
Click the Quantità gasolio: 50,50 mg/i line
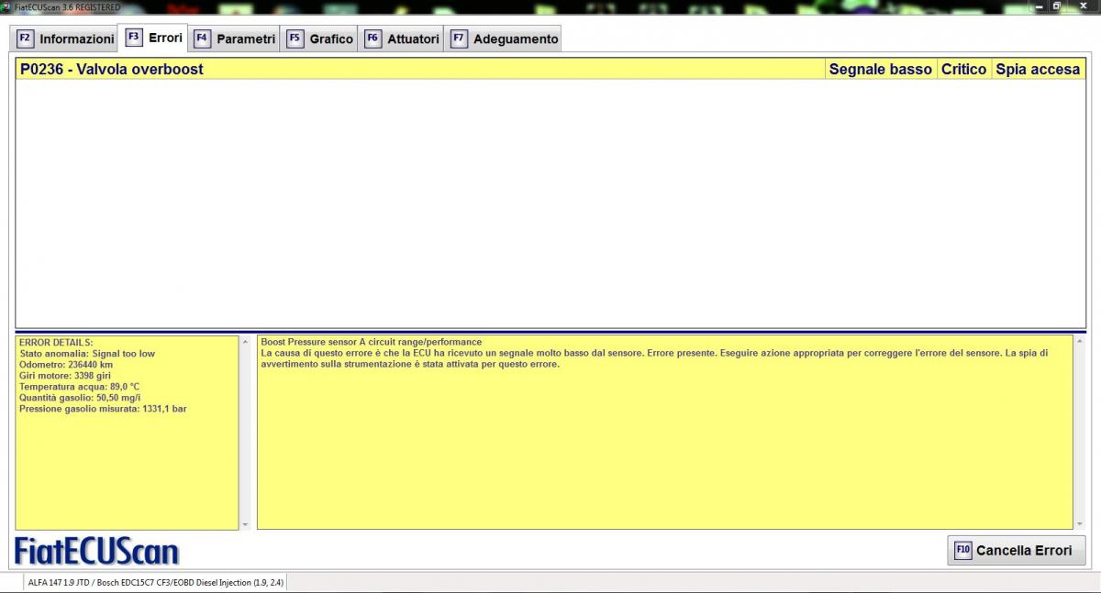(80, 398)
